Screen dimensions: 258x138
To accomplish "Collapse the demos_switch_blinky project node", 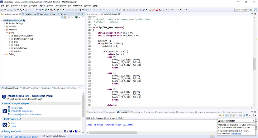I will (x=2, y=20).
